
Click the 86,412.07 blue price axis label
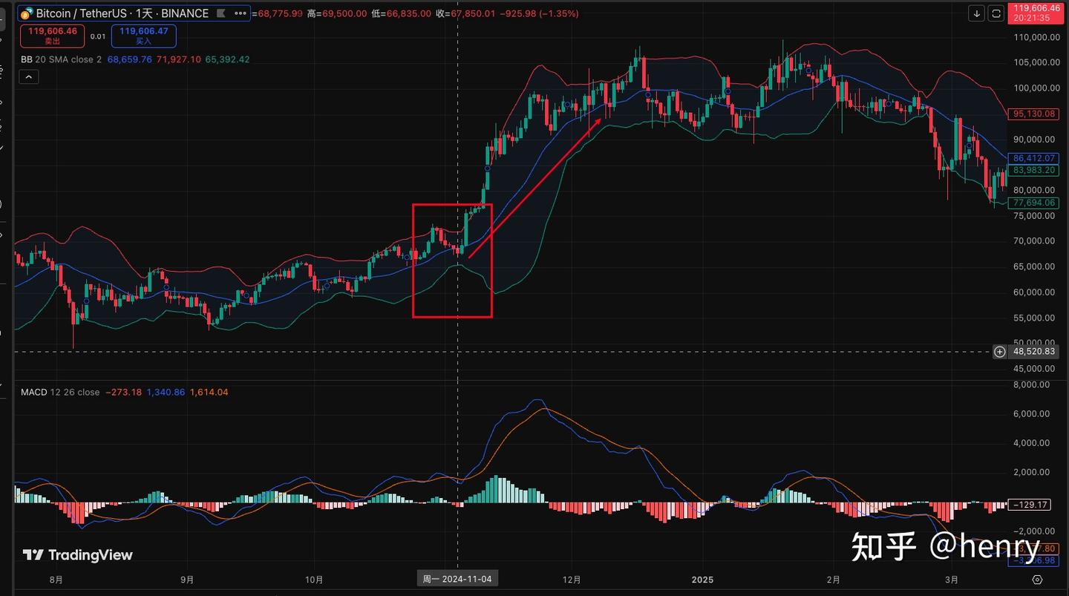click(1034, 158)
